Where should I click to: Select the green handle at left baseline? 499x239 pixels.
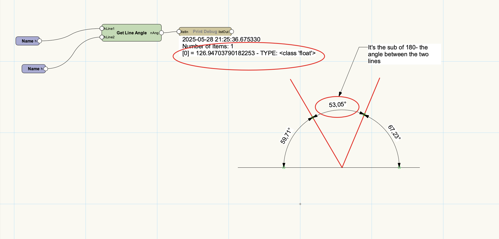[x=284, y=167]
